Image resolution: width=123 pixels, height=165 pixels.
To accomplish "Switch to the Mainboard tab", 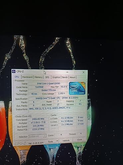I will [x=27, y=77].
